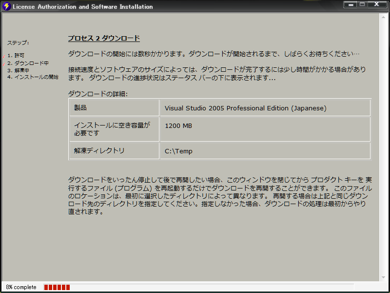Close the License Authorization window
390x293 pixels.
378,4
